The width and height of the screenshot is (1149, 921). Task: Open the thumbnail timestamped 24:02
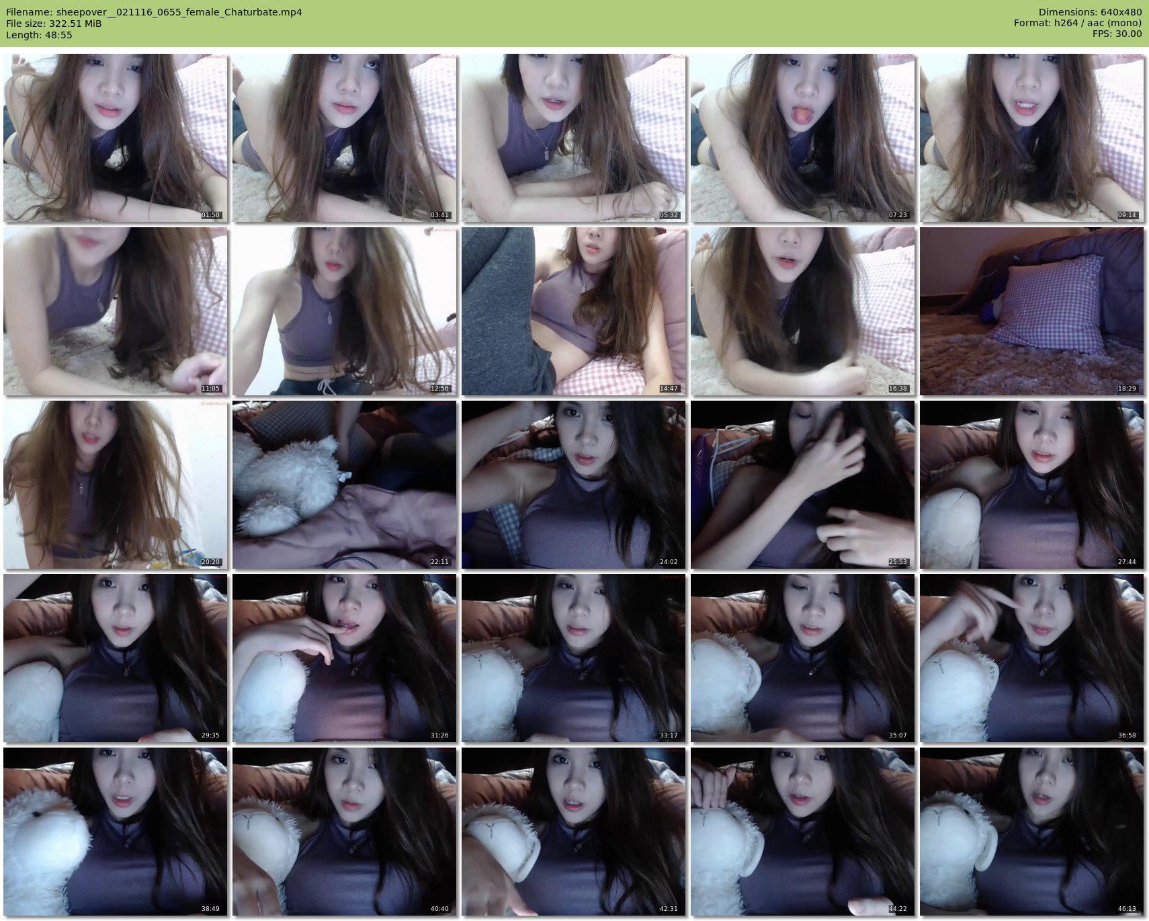[573, 485]
